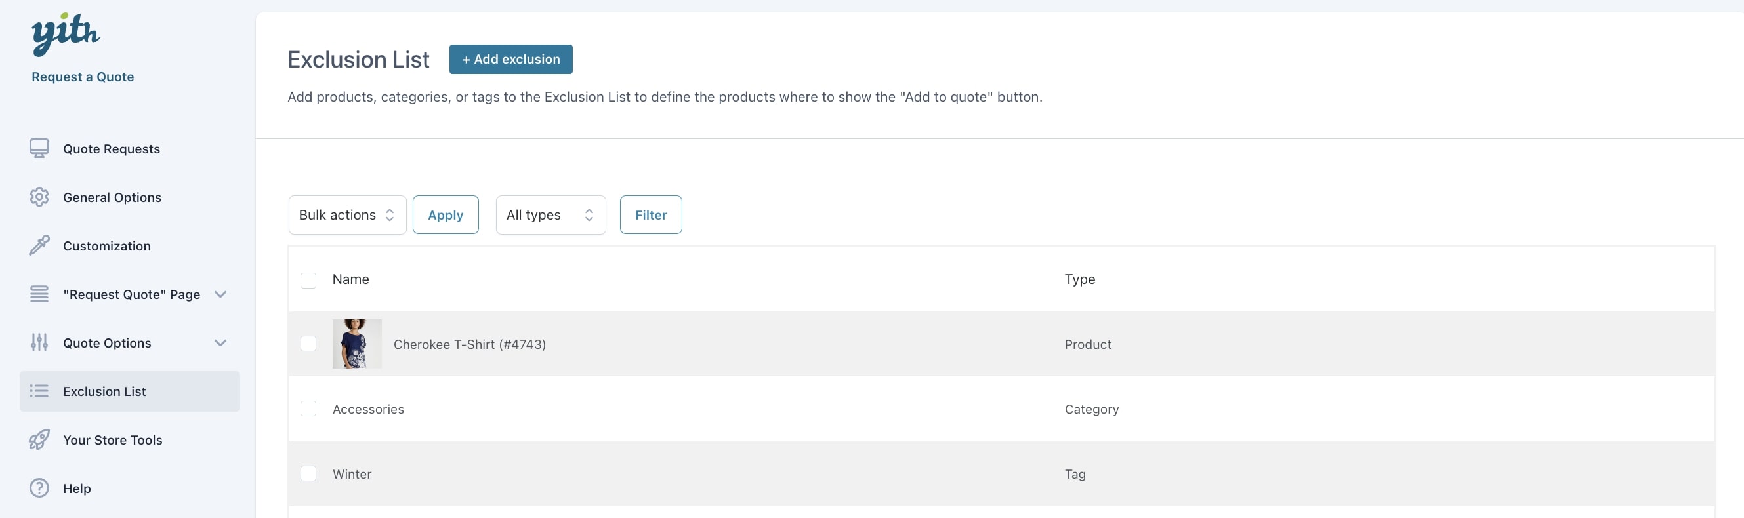Viewport: 1744px width, 518px height.
Task: Go to Quote Requests menu item
Action: coord(111,149)
